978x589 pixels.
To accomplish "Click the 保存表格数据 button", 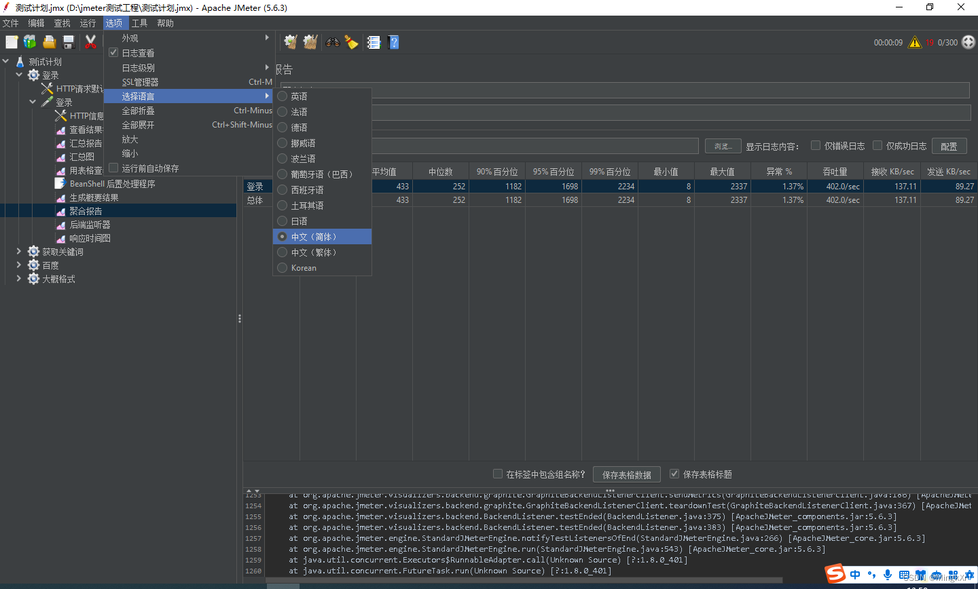I will 627,474.
